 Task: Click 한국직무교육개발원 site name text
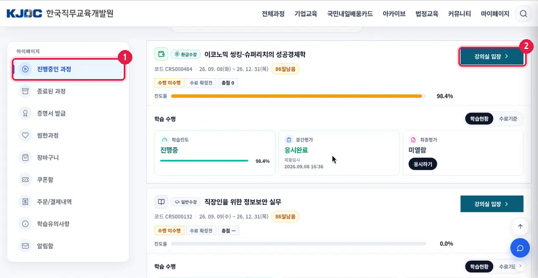[x=80, y=13]
